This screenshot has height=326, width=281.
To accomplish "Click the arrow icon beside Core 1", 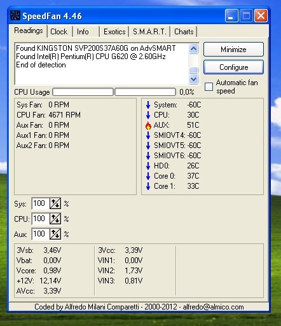I will 148,186.
